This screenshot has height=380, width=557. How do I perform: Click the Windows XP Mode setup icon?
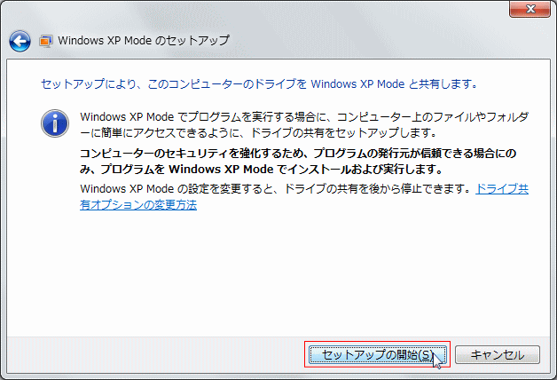tap(46, 41)
